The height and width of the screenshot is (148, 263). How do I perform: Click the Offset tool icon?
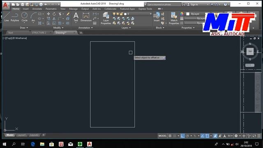tap(68, 23)
